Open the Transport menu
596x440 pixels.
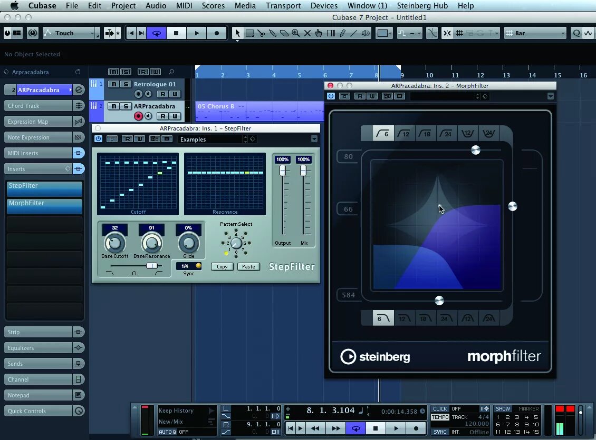[x=283, y=6]
